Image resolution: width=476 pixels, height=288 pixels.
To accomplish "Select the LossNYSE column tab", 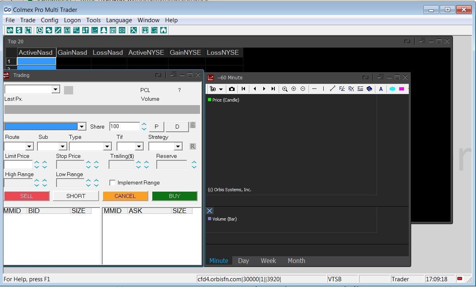I will [223, 53].
